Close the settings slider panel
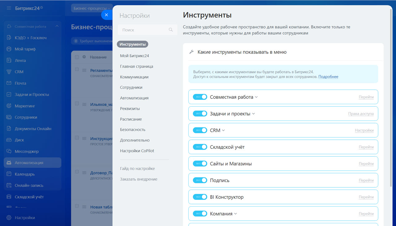This screenshot has height=226, width=396. [107, 15]
